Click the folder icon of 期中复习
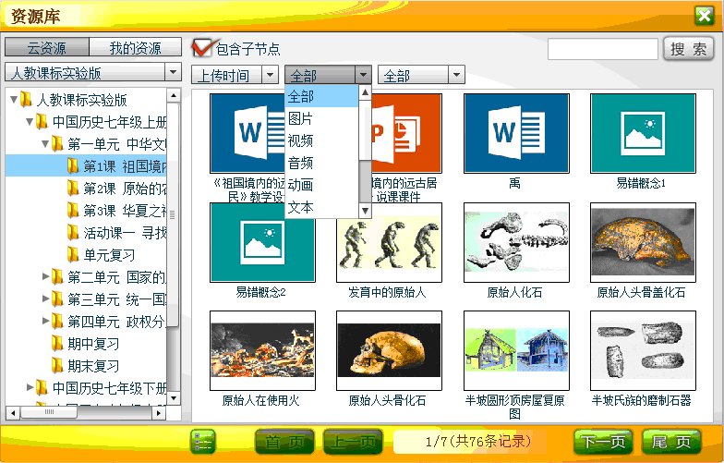Screen dimensions: 724x463 58,343
